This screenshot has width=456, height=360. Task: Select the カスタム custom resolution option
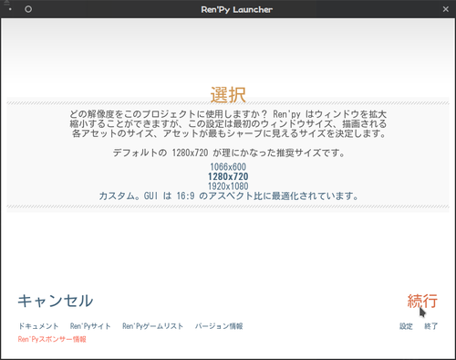click(x=228, y=196)
